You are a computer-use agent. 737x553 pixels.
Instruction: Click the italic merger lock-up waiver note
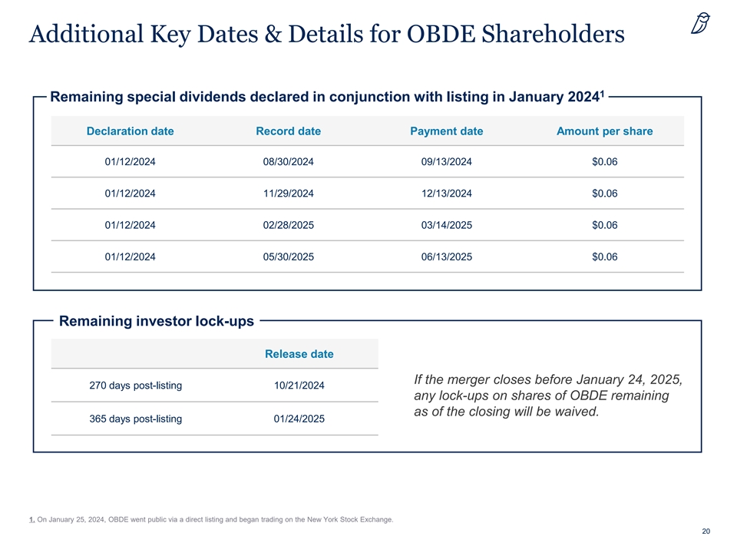point(547,396)
